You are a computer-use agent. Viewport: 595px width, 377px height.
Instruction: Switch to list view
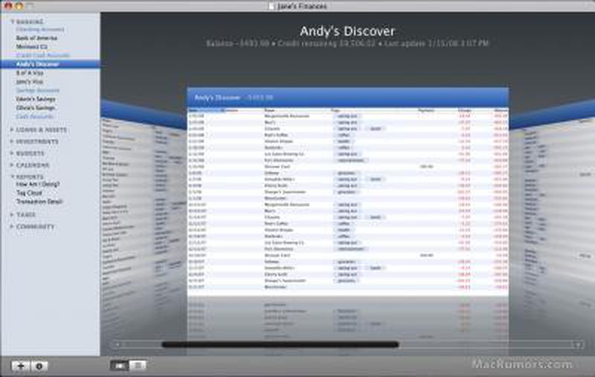click(138, 365)
